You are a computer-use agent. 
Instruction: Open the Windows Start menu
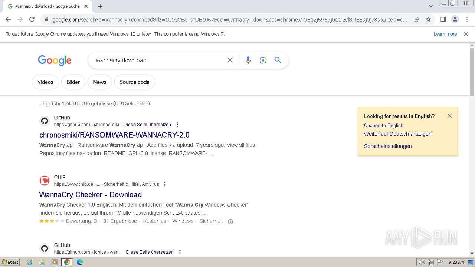pos(10,262)
